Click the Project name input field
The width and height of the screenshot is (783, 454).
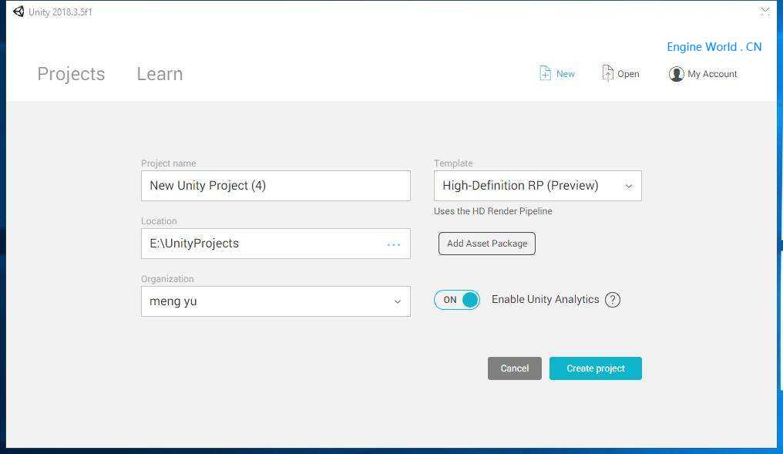276,186
